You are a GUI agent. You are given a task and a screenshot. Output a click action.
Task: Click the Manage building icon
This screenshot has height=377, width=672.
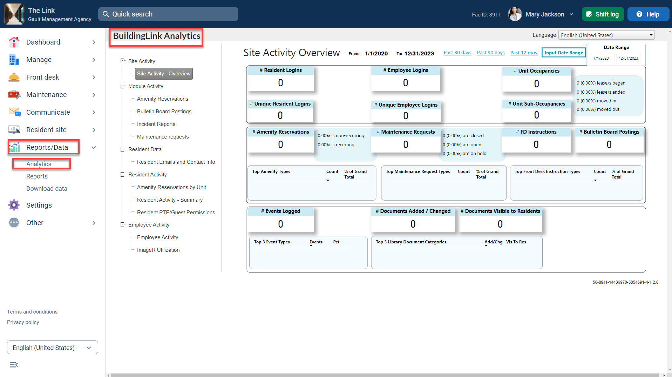tap(14, 60)
